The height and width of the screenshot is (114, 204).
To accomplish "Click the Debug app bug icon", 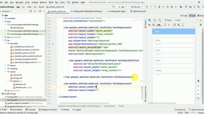I will pyautogui.click(x=159, y=7).
